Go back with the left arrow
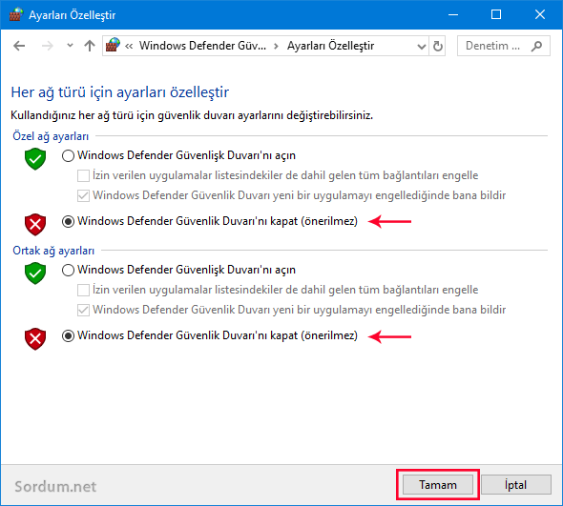 tap(19, 46)
